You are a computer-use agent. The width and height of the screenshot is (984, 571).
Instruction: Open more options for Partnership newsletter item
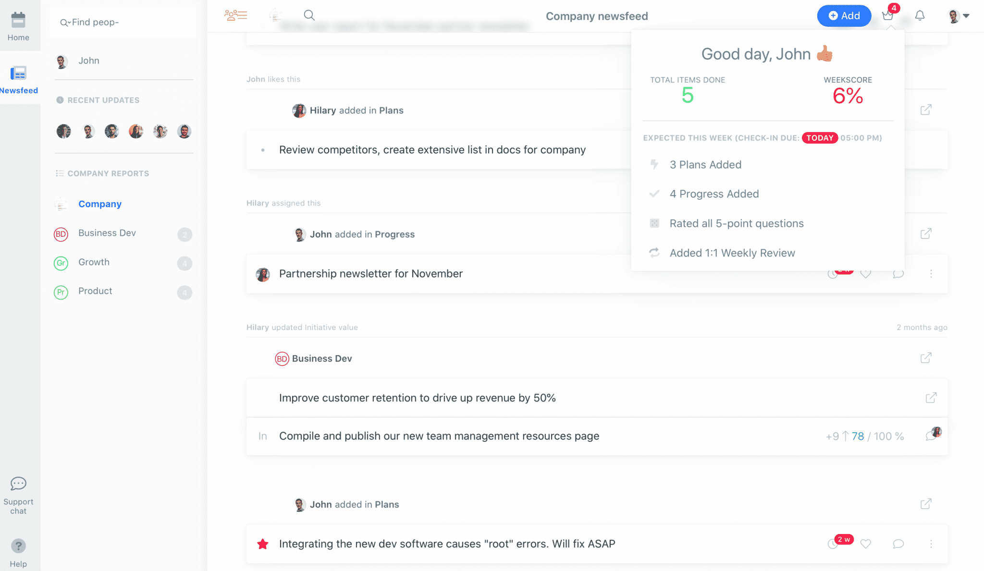point(931,274)
